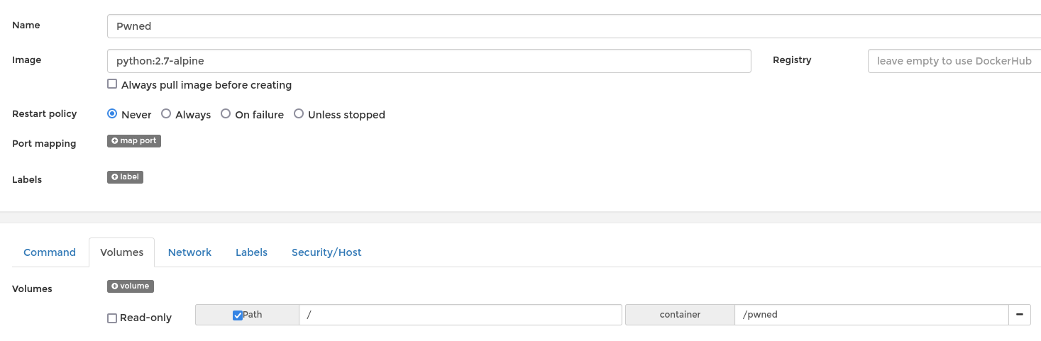Open the Security/Host tab
The image size is (1041, 341).
pyautogui.click(x=326, y=252)
